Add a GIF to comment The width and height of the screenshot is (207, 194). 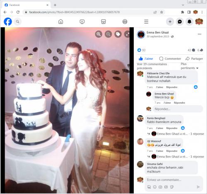(x=166, y=187)
